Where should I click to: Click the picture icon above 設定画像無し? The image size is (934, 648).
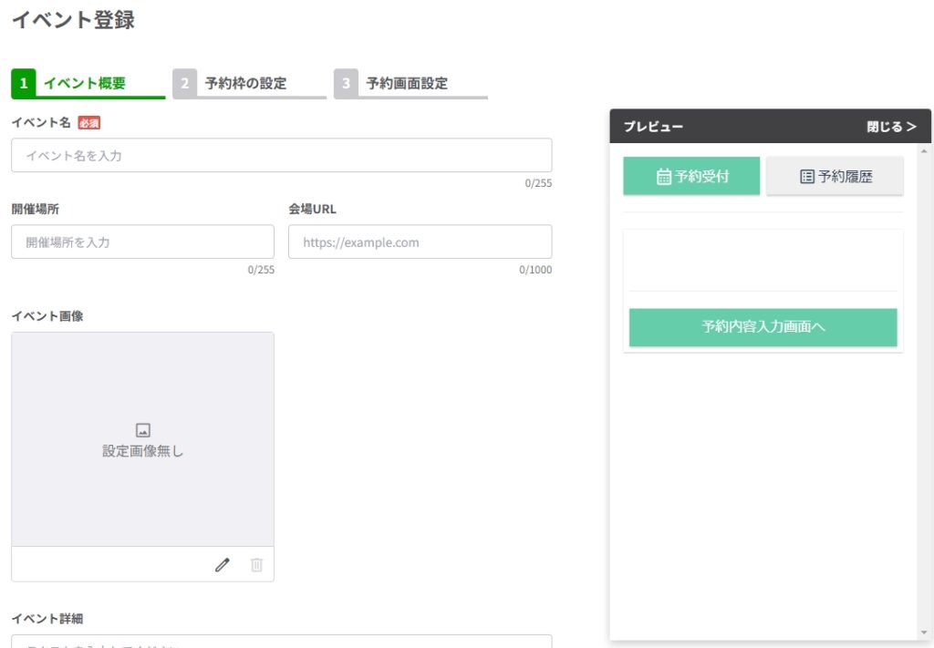click(142, 430)
